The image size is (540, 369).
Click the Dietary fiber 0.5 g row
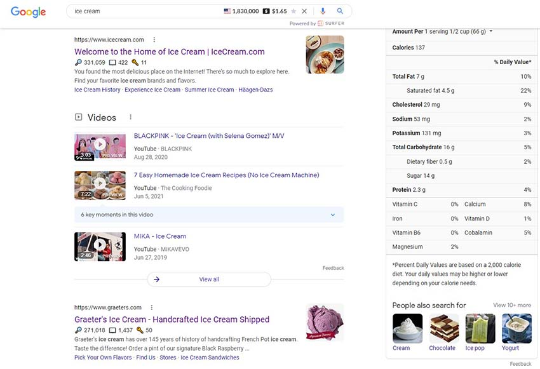(461, 161)
